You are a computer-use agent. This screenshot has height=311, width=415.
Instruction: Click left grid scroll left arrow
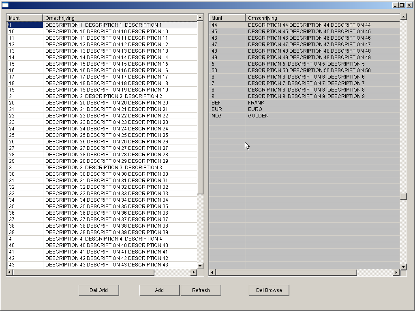pos(10,272)
